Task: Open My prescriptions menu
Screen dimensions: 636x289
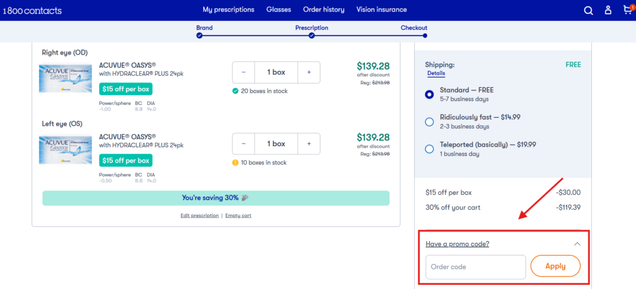Action: tap(229, 10)
